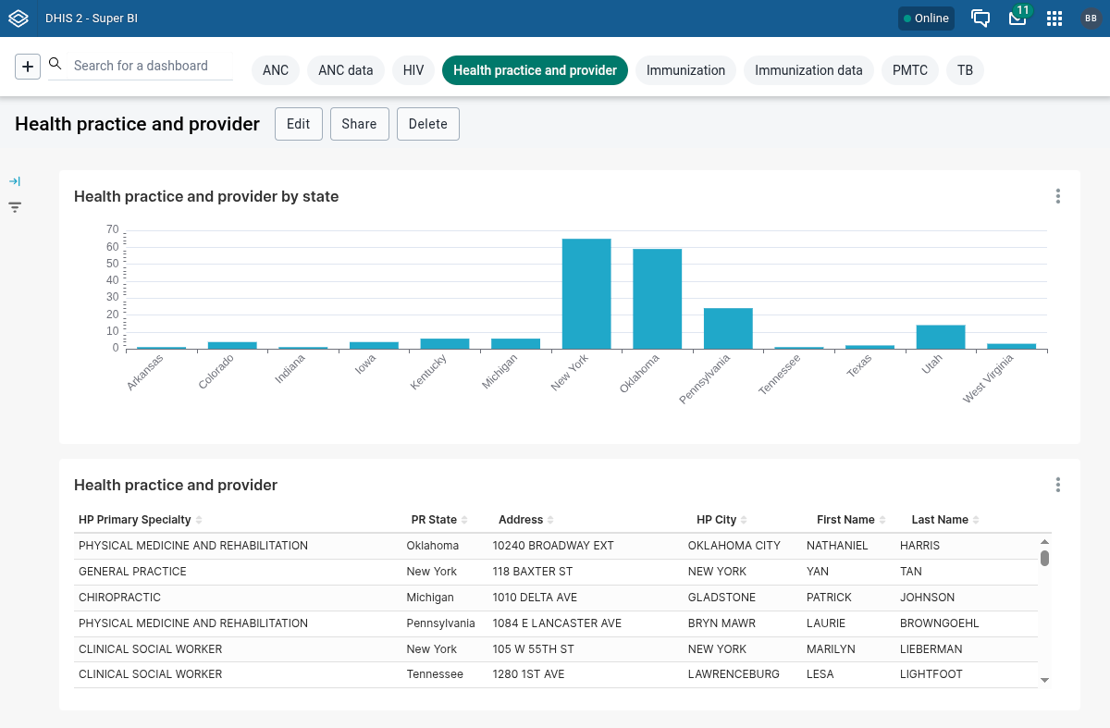Click the plus icon to add dashboard

(x=28, y=67)
